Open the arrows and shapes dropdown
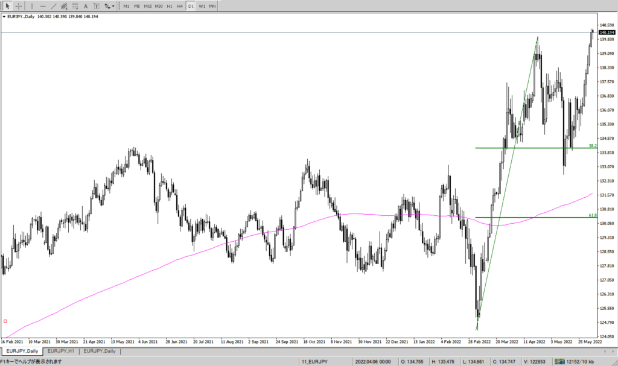Screen dimensions: 618x366 click(109, 6)
